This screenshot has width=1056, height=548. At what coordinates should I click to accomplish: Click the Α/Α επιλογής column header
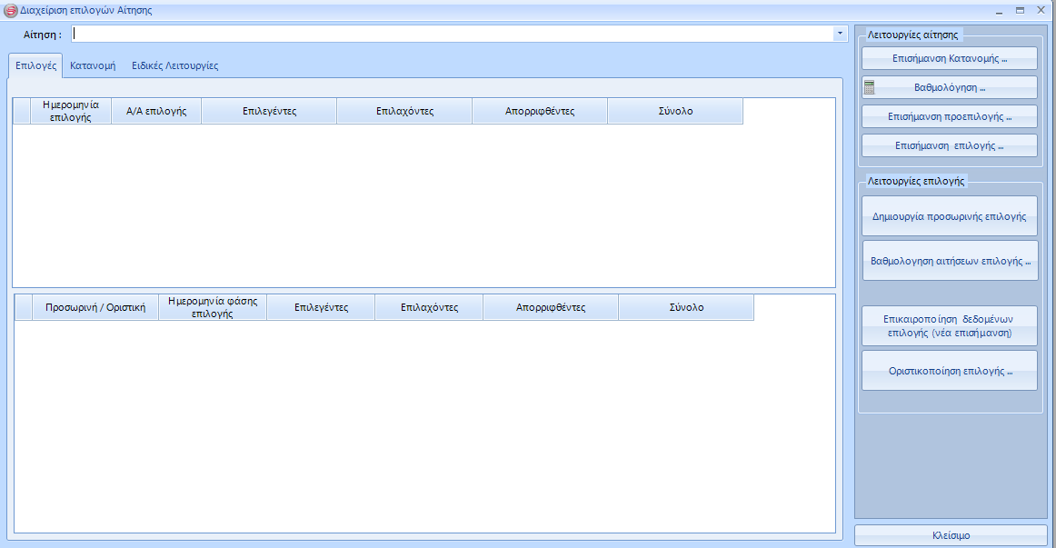(156, 111)
